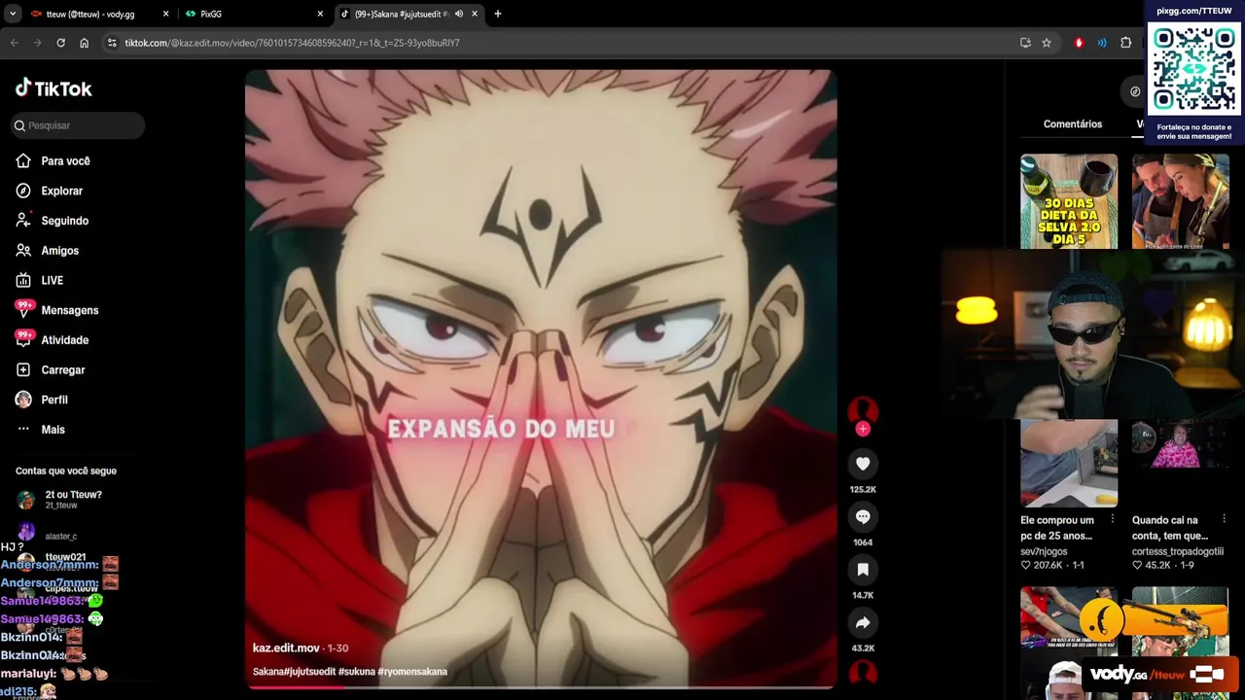Open the Extensions puzzle icon
The image size is (1245, 700).
1126,43
